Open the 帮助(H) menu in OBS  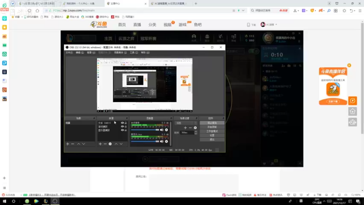pyautogui.click(x=145, y=52)
